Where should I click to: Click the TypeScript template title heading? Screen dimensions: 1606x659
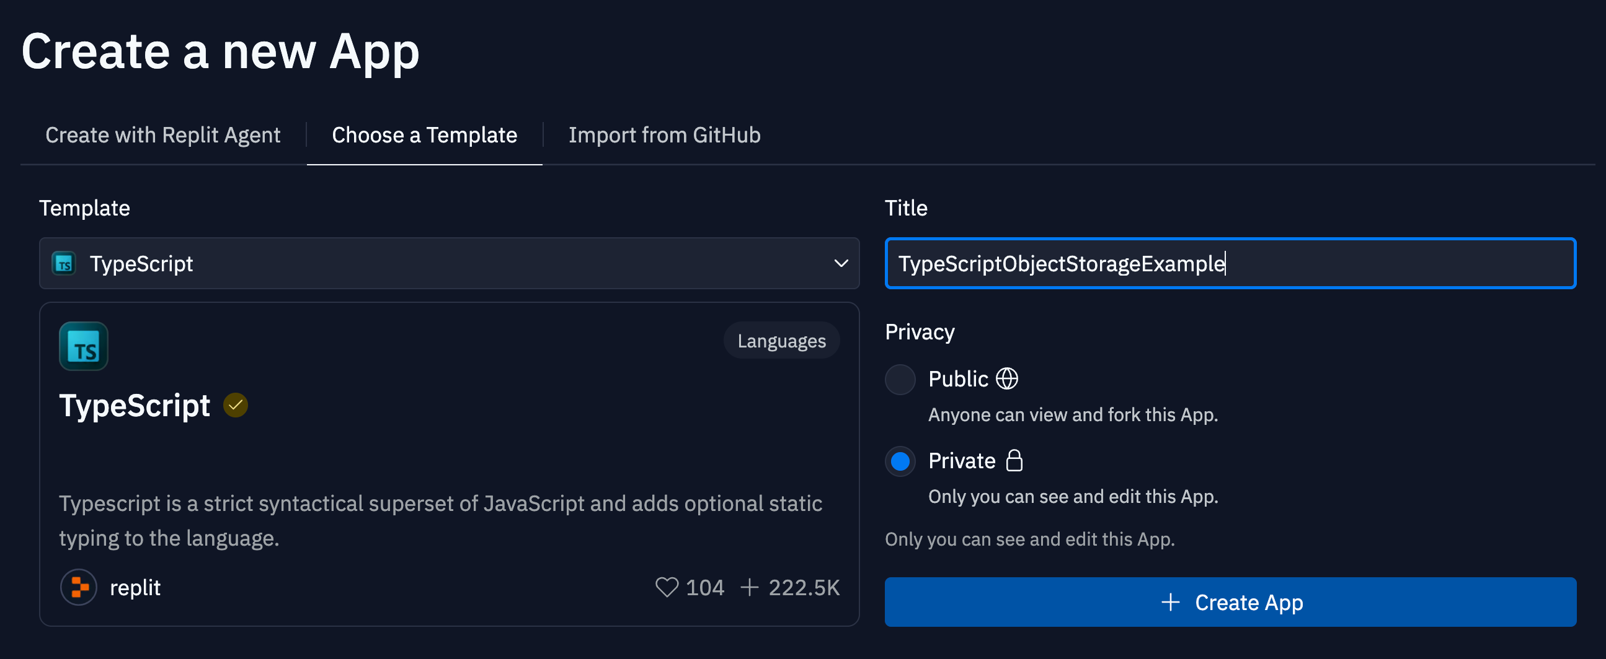point(135,406)
